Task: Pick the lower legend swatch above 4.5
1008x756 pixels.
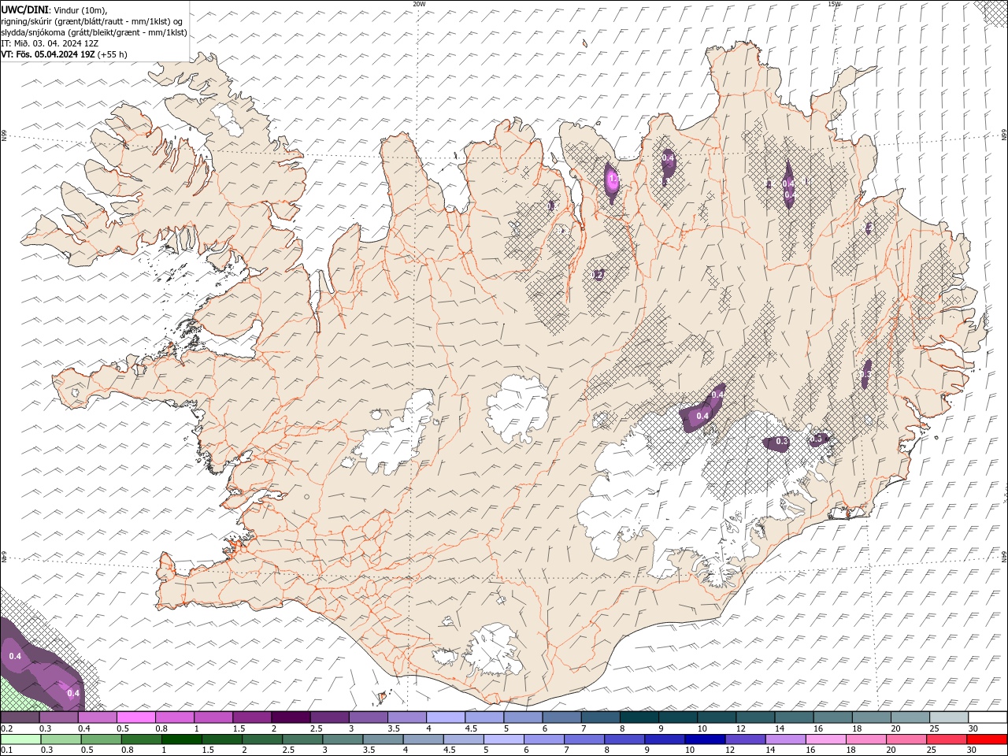Action: click(462, 739)
